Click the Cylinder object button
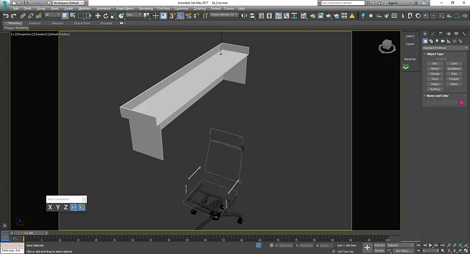The image size is (470, 254). (x=435, y=74)
